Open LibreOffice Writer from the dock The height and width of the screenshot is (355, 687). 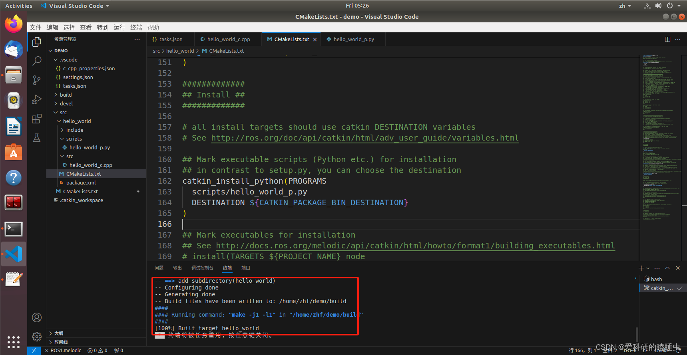coord(14,126)
